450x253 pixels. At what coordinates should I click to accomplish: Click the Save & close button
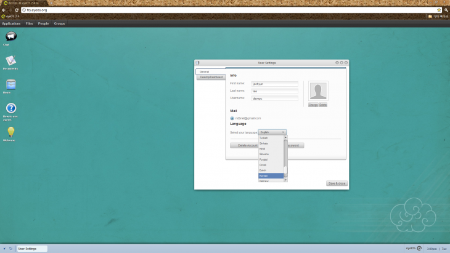[337, 183]
